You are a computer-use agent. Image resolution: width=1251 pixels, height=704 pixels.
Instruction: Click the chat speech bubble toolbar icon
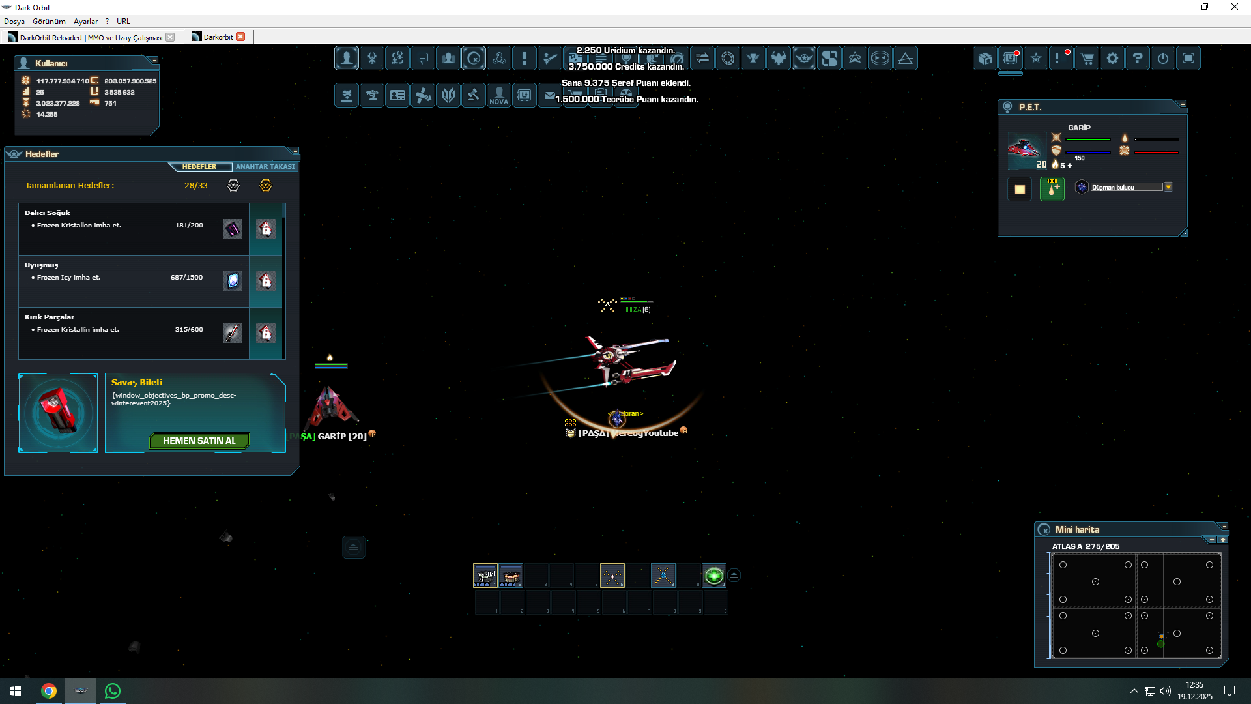pos(423,59)
